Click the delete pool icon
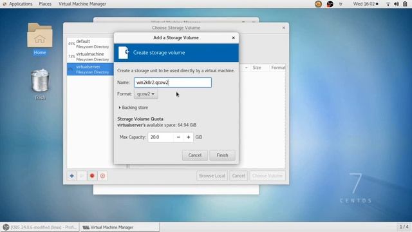Viewport: 412px width, 232px height. click(102, 176)
